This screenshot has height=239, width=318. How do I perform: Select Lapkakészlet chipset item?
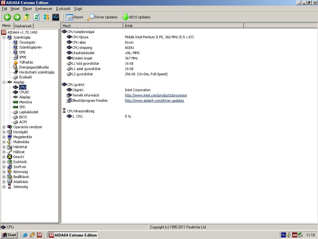tap(29, 112)
